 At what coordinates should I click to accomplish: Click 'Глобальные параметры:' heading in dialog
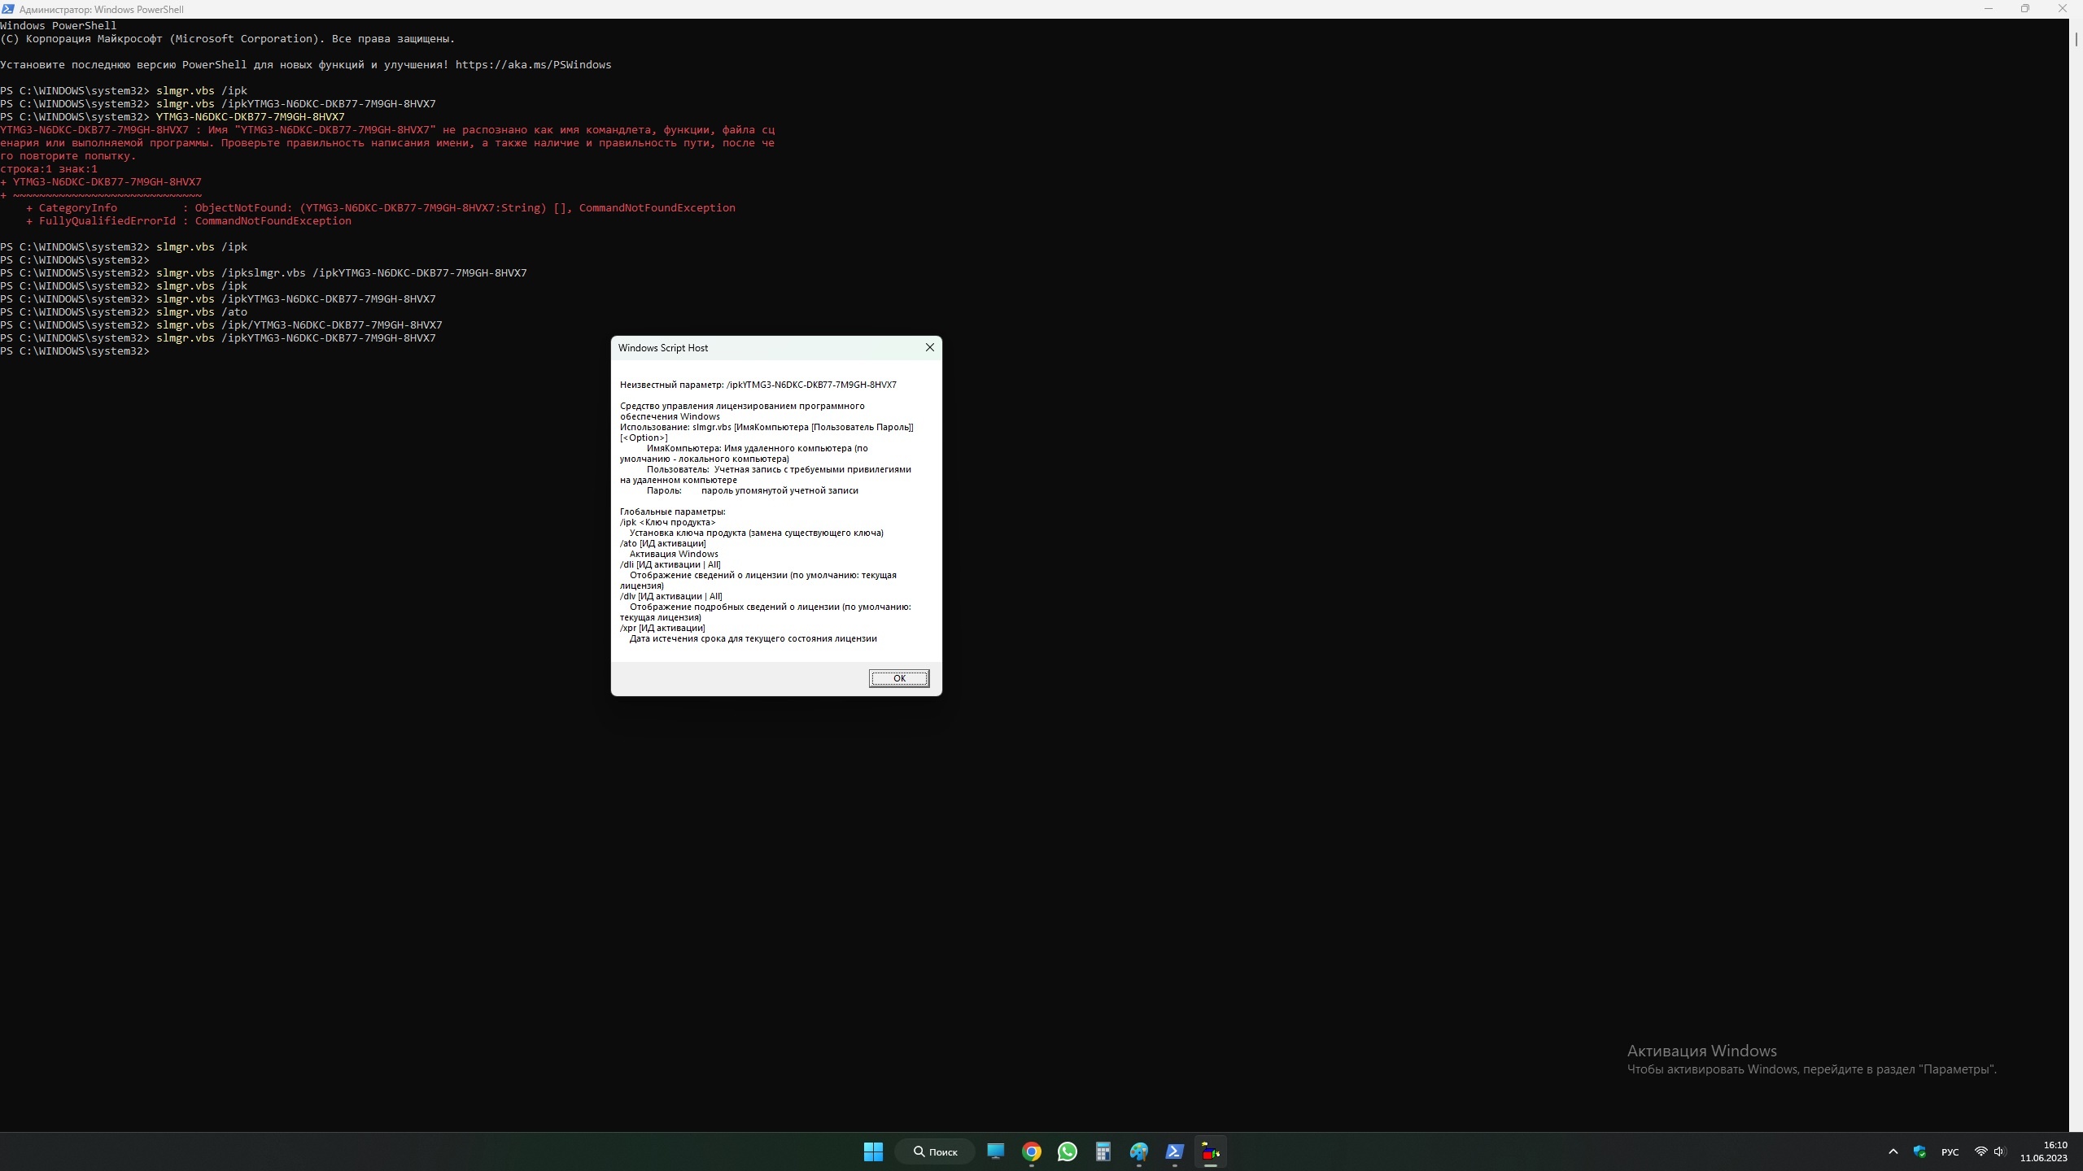[672, 511]
